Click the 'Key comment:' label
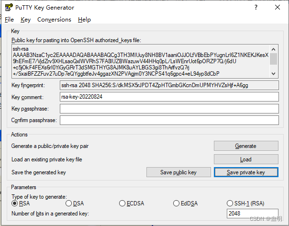The image size is (289, 226). coord(27,97)
